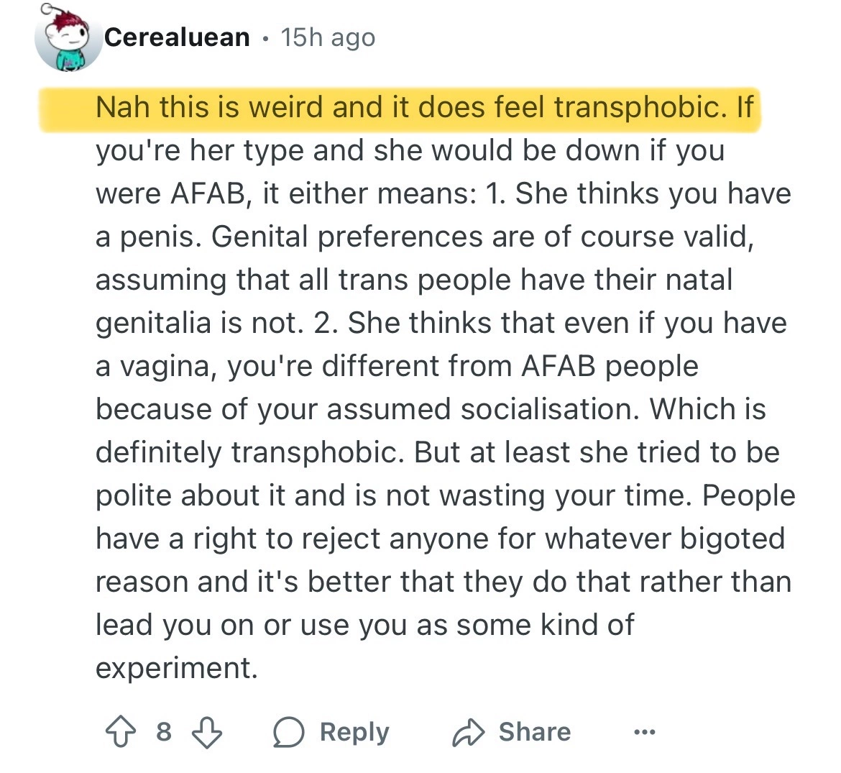Click the speech bubble reply icon
This screenshot has height=773, width=841.
290,732
